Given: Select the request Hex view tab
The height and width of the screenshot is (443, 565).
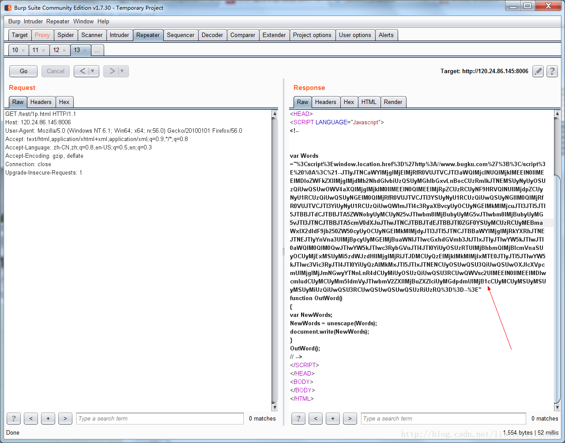Looking at the screenshot, I should (x=64, y=102).
